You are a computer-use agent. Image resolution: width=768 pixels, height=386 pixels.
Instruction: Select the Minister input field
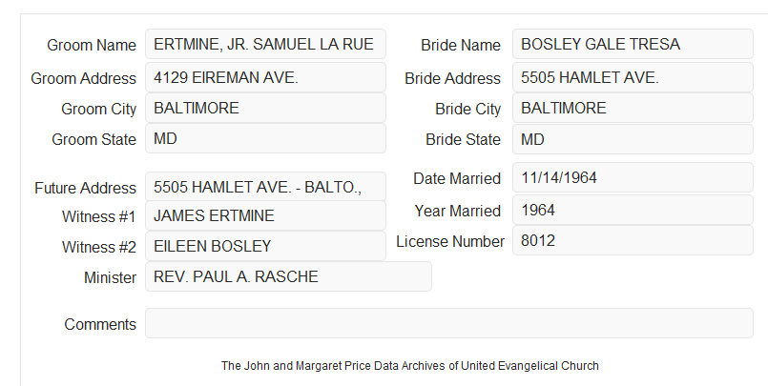pyautogui.click(x=288, y=276)
